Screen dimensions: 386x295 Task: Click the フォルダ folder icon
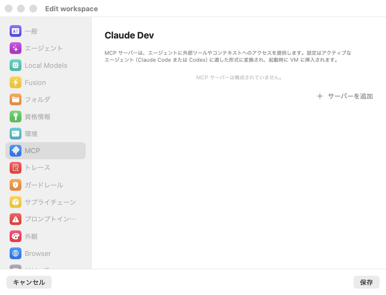coord(16,99)
